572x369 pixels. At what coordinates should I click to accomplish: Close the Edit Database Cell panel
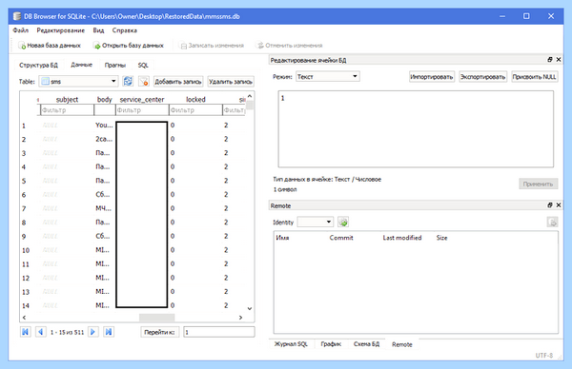tap(559, 60)
